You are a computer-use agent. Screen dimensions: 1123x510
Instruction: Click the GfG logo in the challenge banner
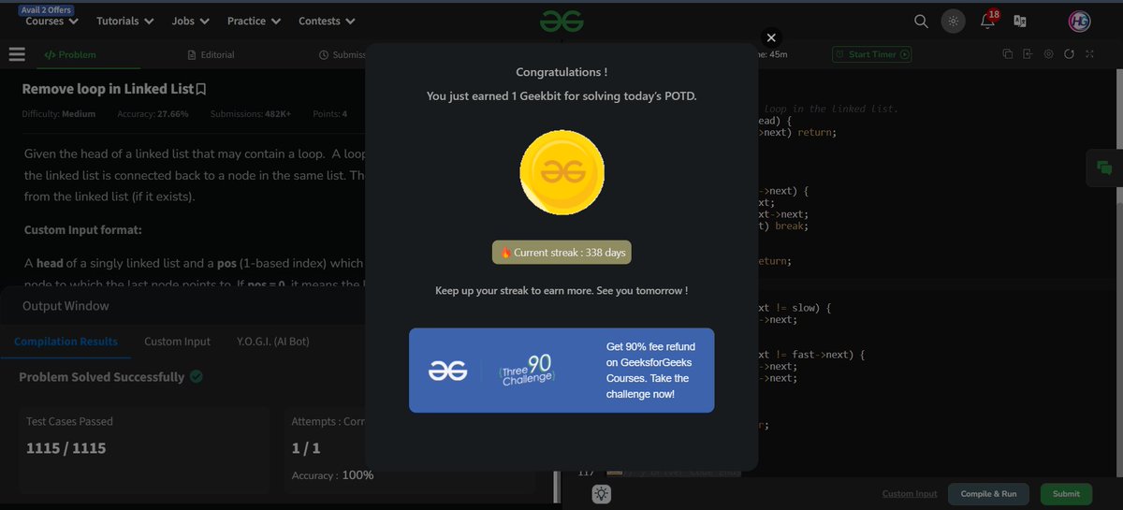(x=447, y=372)
